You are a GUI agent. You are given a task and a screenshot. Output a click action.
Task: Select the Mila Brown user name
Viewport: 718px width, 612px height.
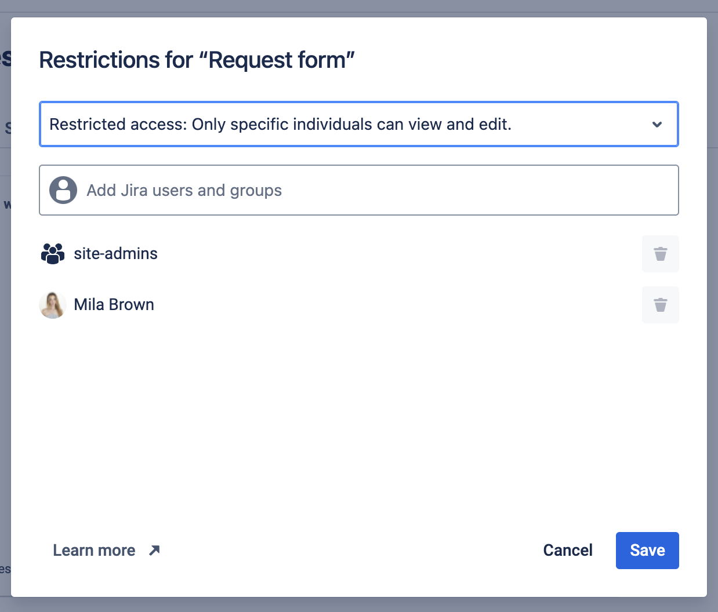point(114,305)
